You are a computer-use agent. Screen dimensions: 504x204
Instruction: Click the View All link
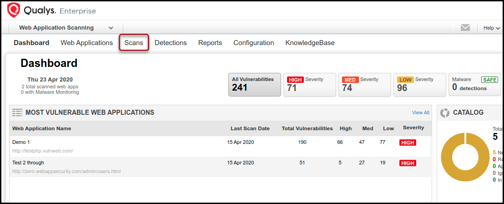pos(420,112)
